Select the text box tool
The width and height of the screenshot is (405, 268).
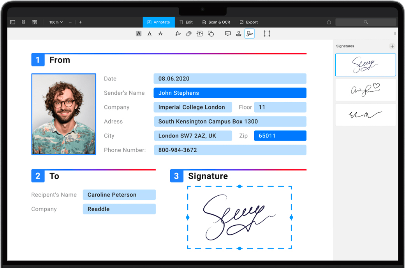point(199,34)
